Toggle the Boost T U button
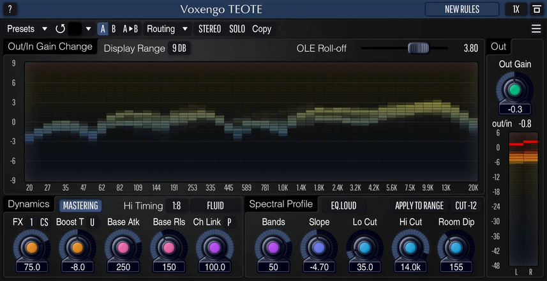Image resolution: width=547 pixels, height=281 pixels. point(92,222)
